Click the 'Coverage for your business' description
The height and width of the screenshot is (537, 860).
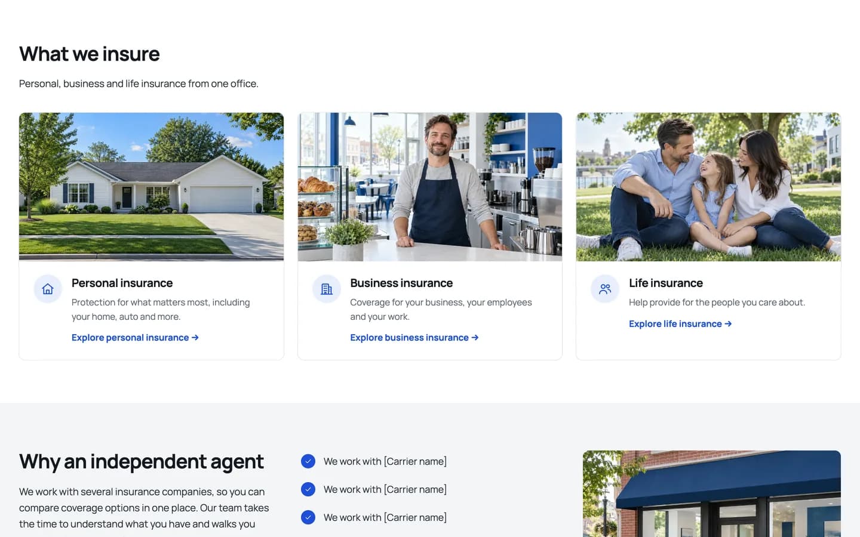(x=441, y=310)
